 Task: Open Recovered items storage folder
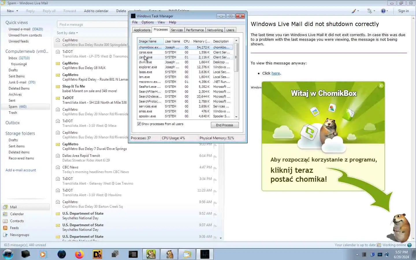click(x=21, y=158)
